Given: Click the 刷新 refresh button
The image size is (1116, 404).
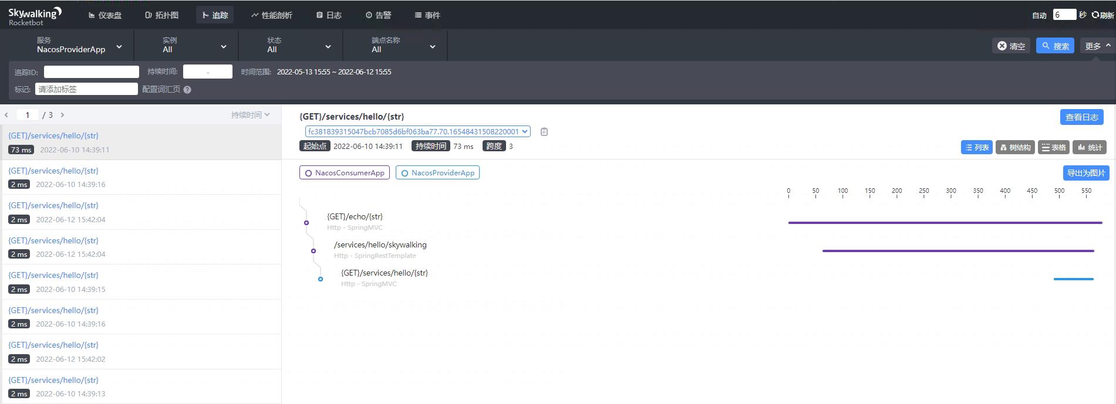Looking at the screenshot, I should point(1102,15).
